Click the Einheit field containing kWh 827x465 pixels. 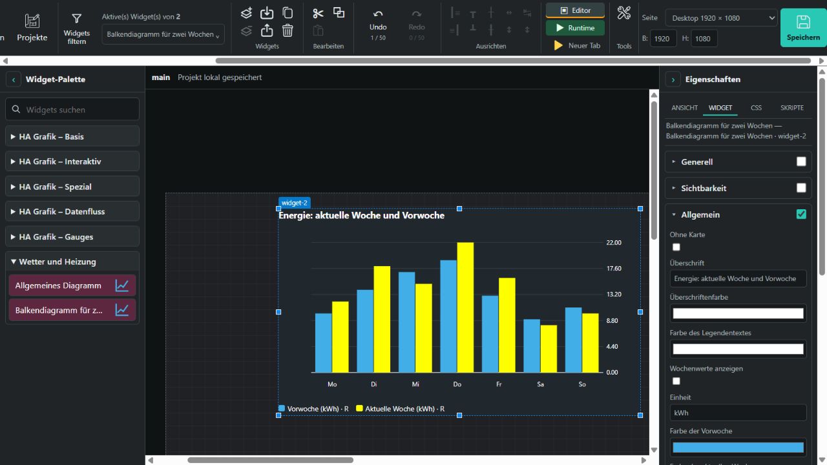[738, 413]
